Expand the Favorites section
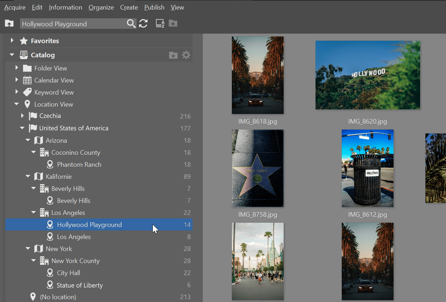The width and height of the screenshot is (446, 302). (12, 40)
